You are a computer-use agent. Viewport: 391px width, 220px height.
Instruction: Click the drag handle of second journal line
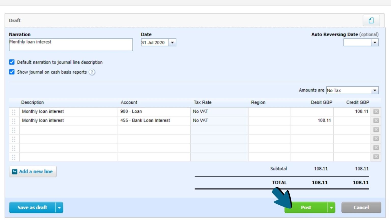tap(14, 121)
